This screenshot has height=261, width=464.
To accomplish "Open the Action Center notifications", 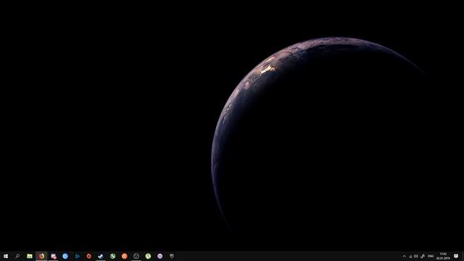I will click(456, 256).
